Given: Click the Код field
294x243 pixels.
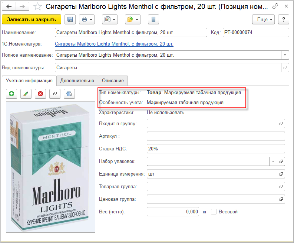Looking at the screenshot, I should click(x=256, y=33).
